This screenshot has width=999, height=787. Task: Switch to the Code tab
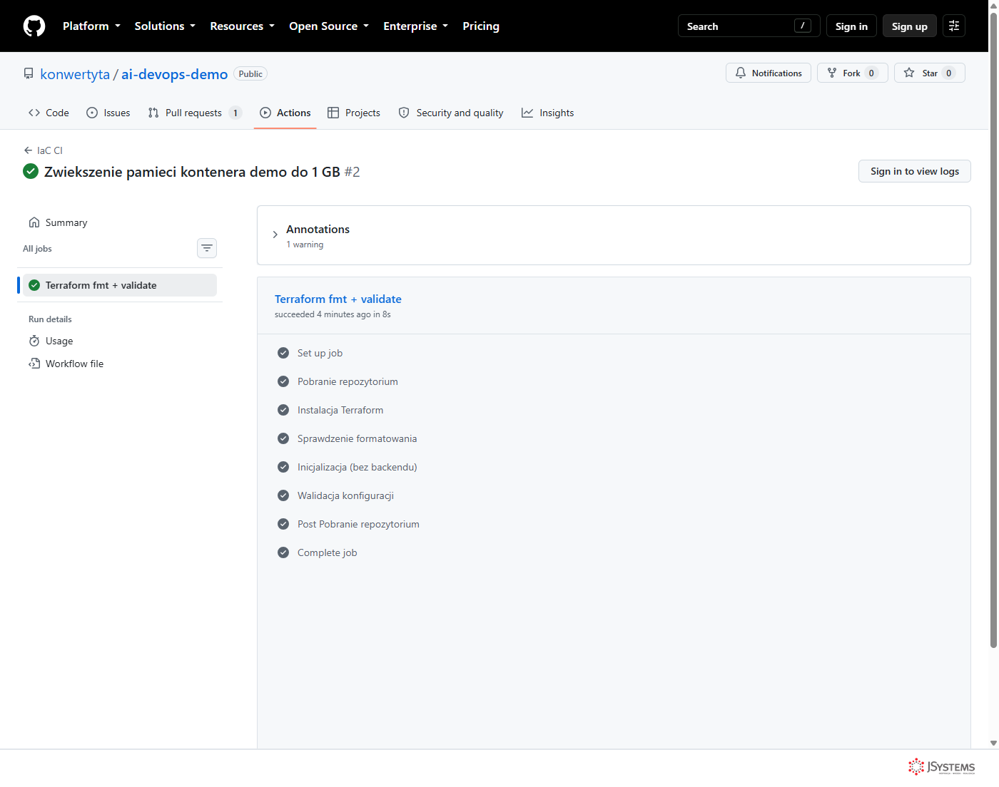click(49, 113)
